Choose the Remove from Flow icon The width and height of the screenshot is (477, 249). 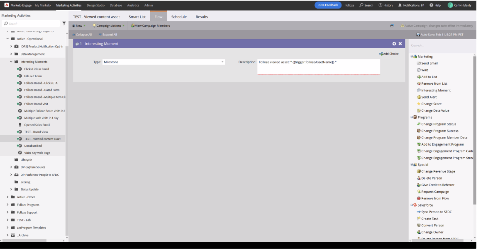(x=419, y=199)
